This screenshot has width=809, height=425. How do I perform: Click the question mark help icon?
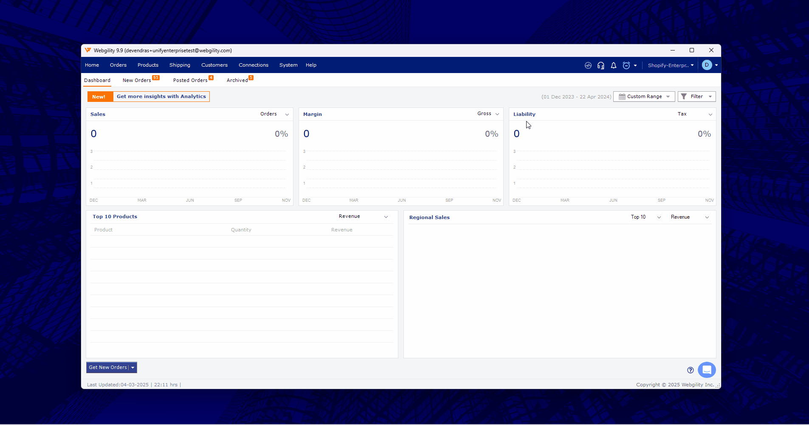click(690, 370)
